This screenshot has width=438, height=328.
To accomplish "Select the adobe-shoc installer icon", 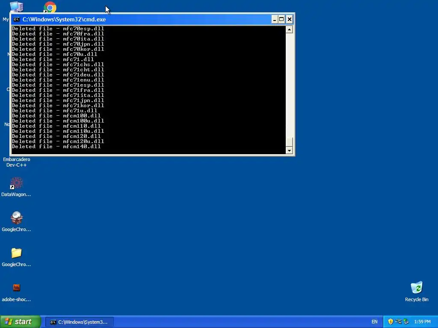I will [17, 287].
